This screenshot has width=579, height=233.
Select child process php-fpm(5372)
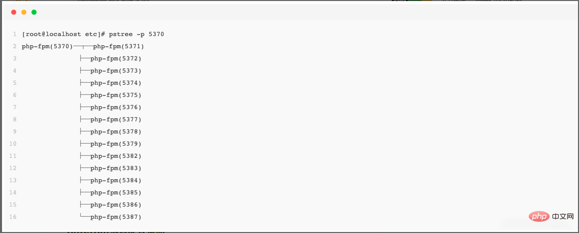116,59
